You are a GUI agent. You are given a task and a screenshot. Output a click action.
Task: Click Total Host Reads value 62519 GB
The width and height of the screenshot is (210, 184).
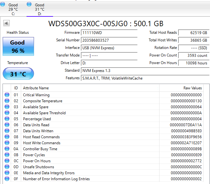[194, 33]
